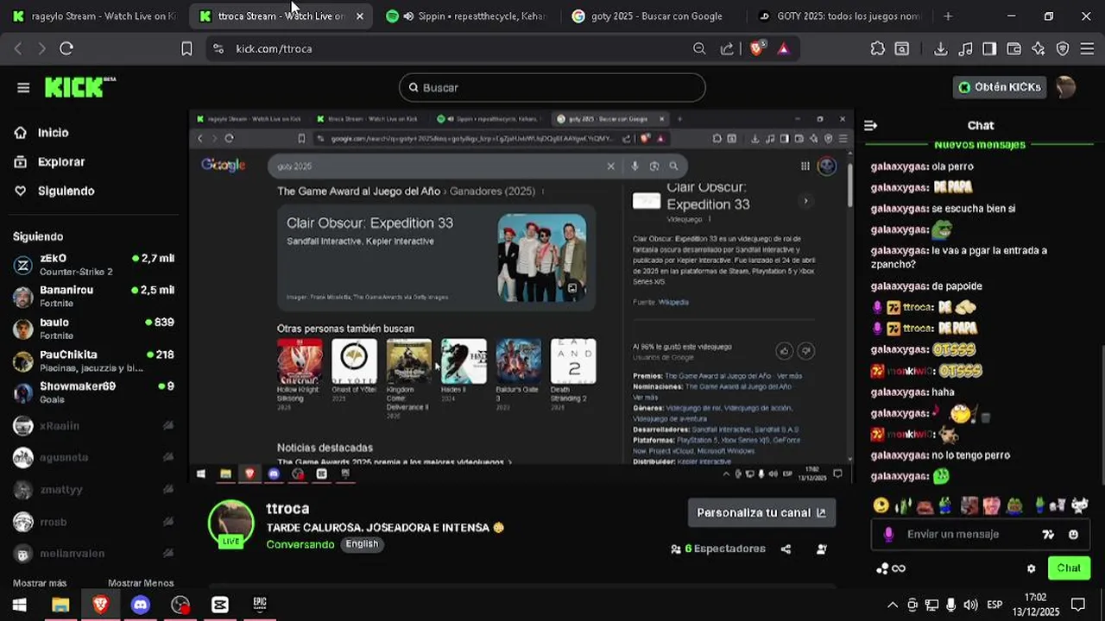Image resolution: width=1105 pixels, height=621 pixels.
Task: Open Bananirou channel in followed list
Action: pos(93,297)
